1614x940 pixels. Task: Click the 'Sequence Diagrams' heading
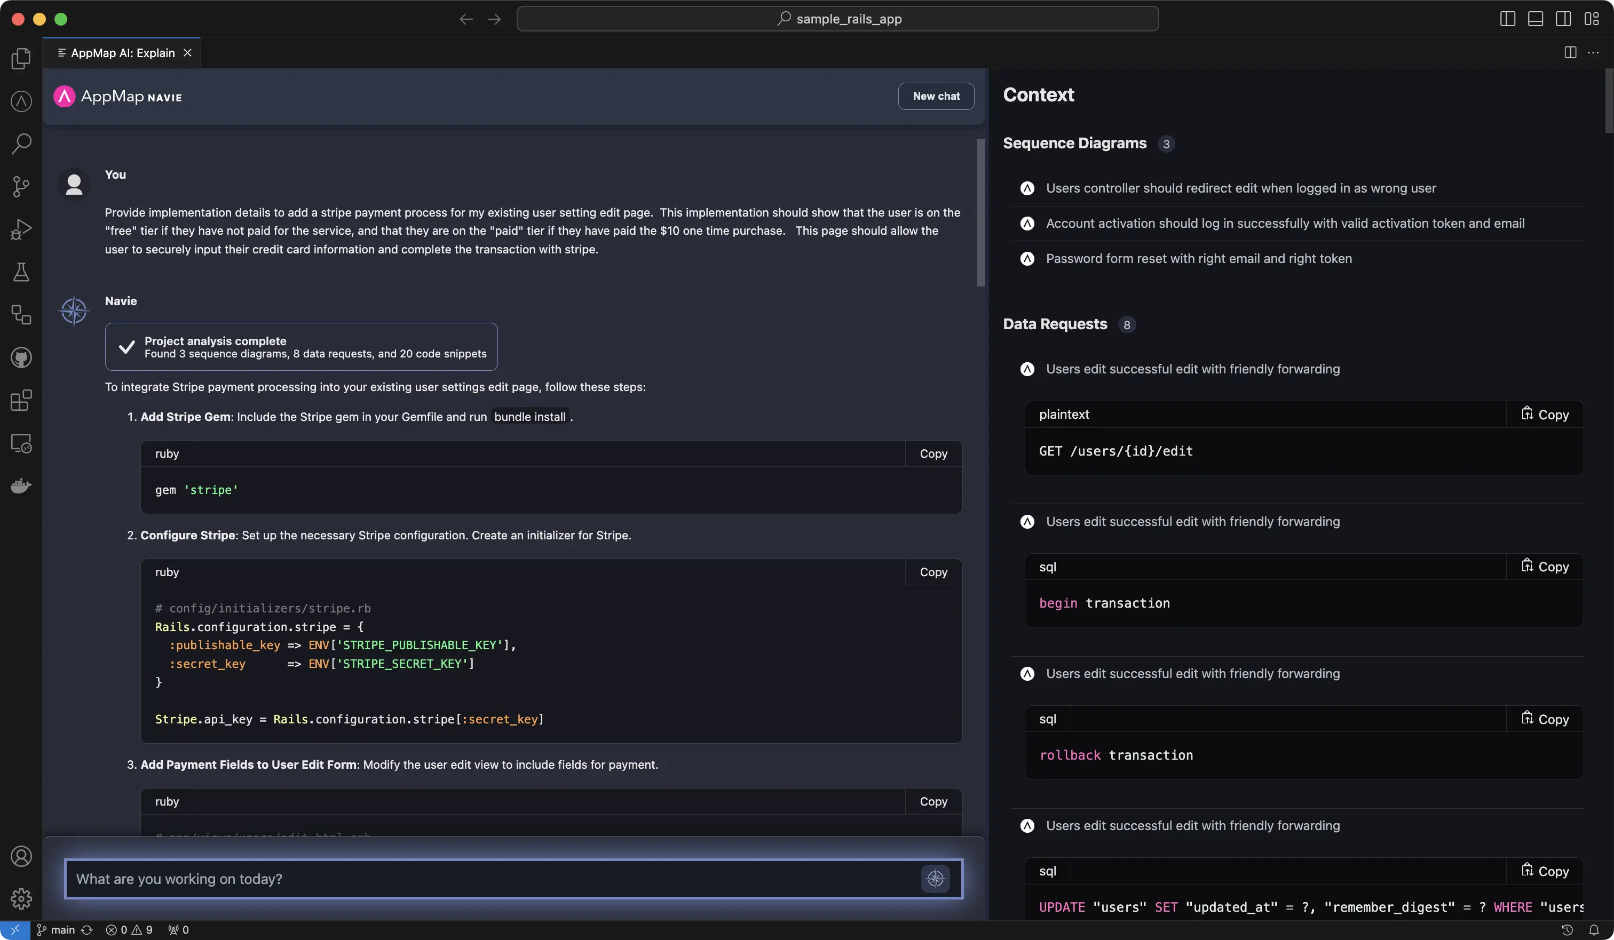click(1075, 144)
